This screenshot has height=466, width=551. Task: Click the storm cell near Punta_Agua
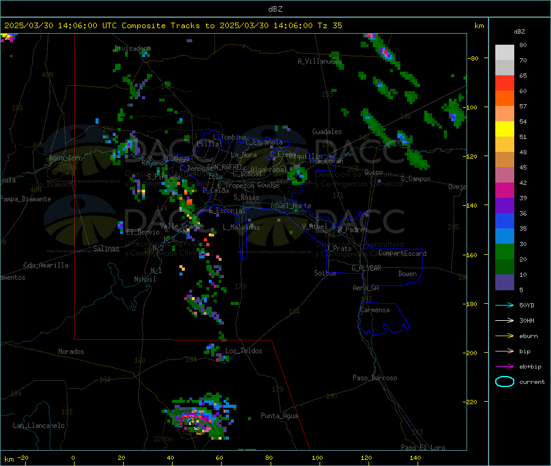[200, 417]
